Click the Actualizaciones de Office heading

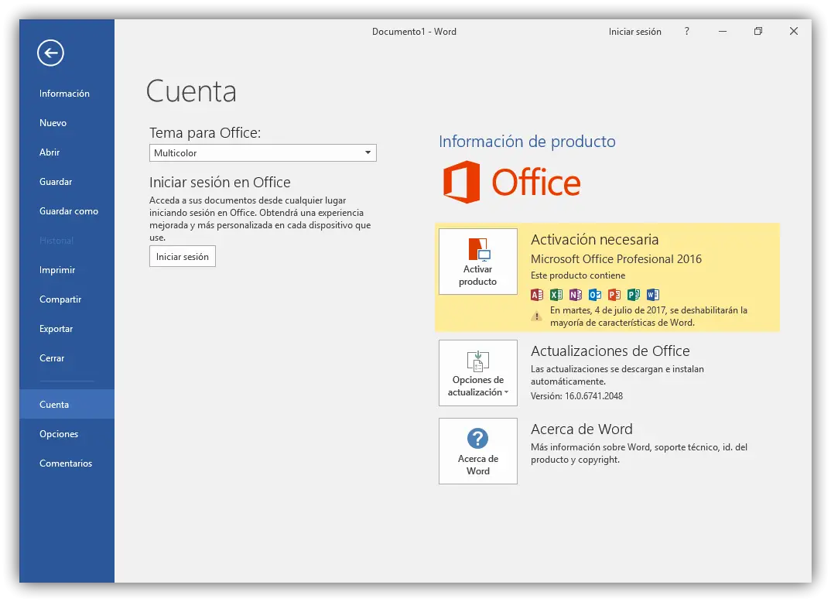pyautogui.click(x=610, y=351)
